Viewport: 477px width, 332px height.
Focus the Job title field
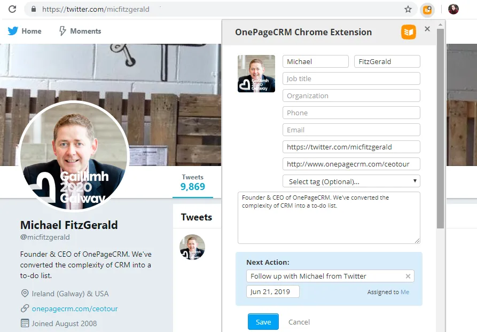pos(351,78)
